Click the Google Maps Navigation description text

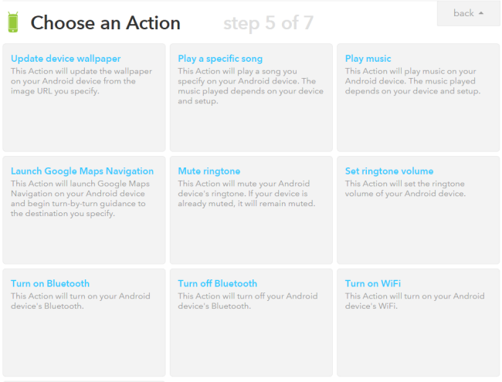pyautogui.click(x=81, y=198)
